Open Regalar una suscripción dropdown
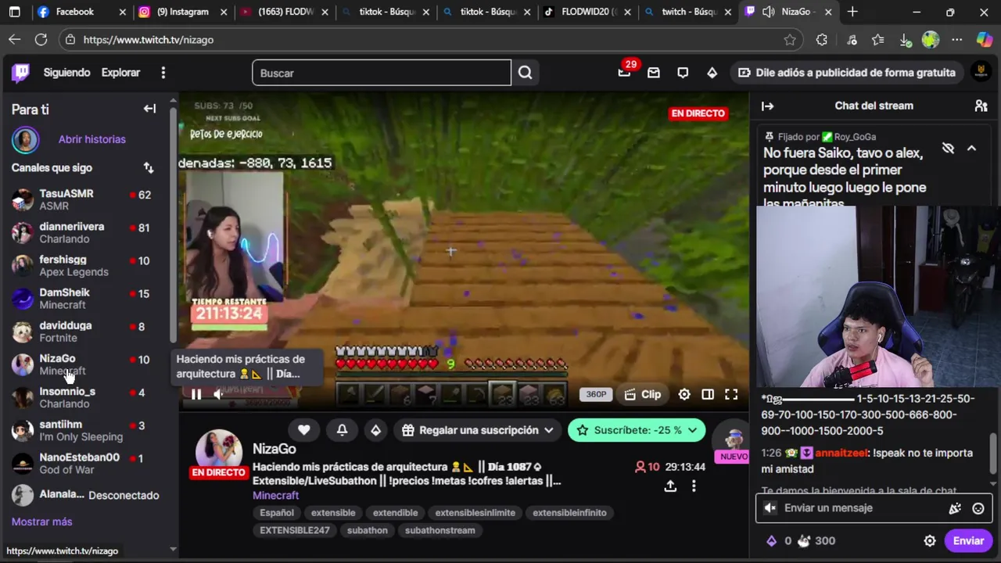The height and width of the screenshot is (563, 1001). point(478,430)
